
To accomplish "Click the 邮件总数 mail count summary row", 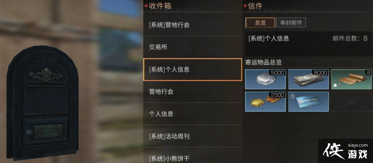I will tap(308, 38).
